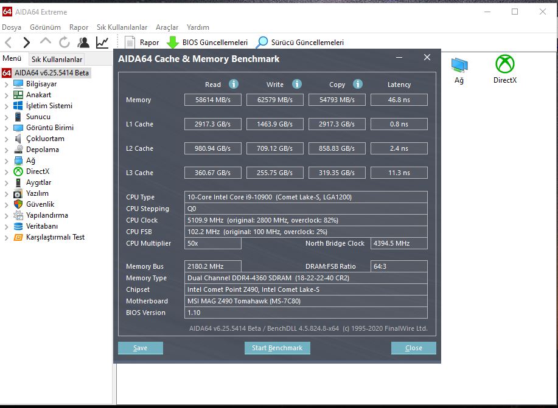This screenshot has height=408, width=558.
Task: Expand the Sunucu tree node
Action: click(x=7, y=117)
